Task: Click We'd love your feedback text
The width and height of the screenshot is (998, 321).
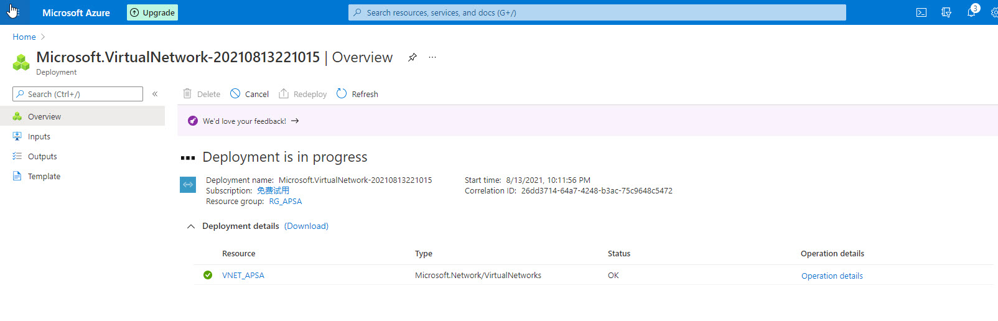Action: click(245, 121)
